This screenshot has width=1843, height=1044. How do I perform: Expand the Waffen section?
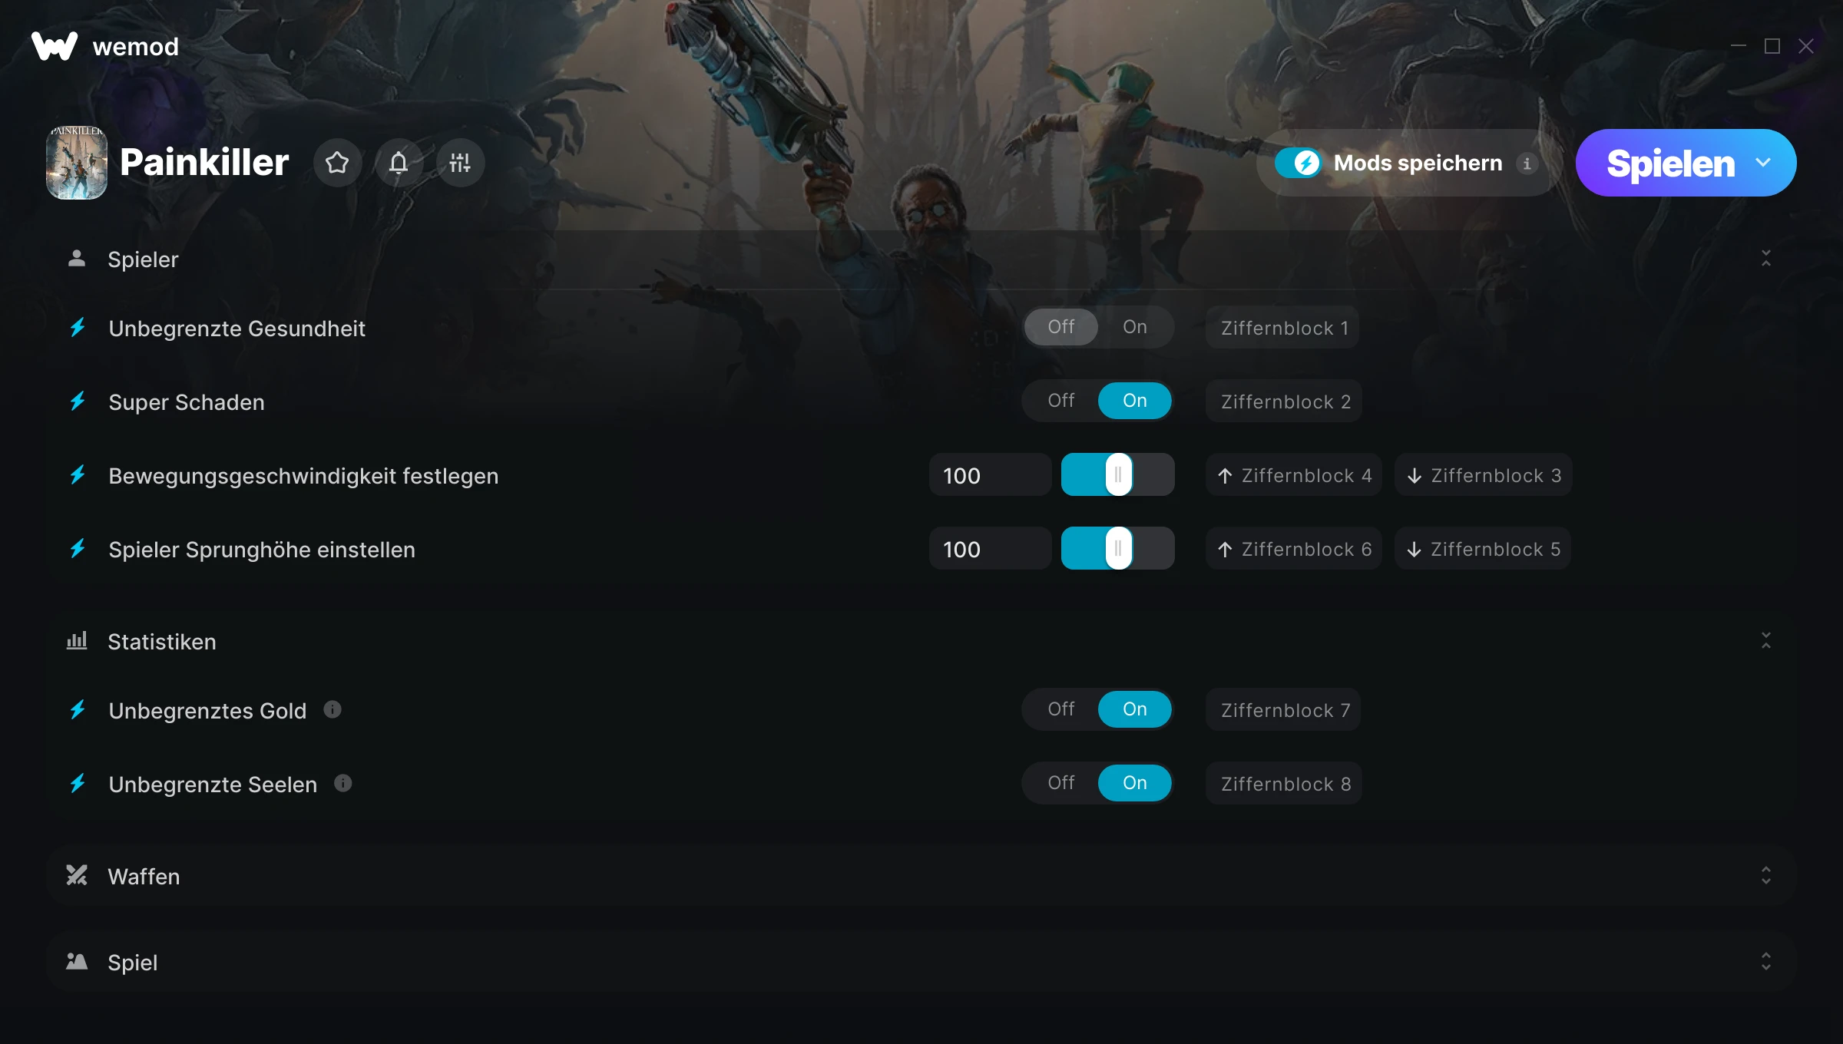(x=1766, y=876)
